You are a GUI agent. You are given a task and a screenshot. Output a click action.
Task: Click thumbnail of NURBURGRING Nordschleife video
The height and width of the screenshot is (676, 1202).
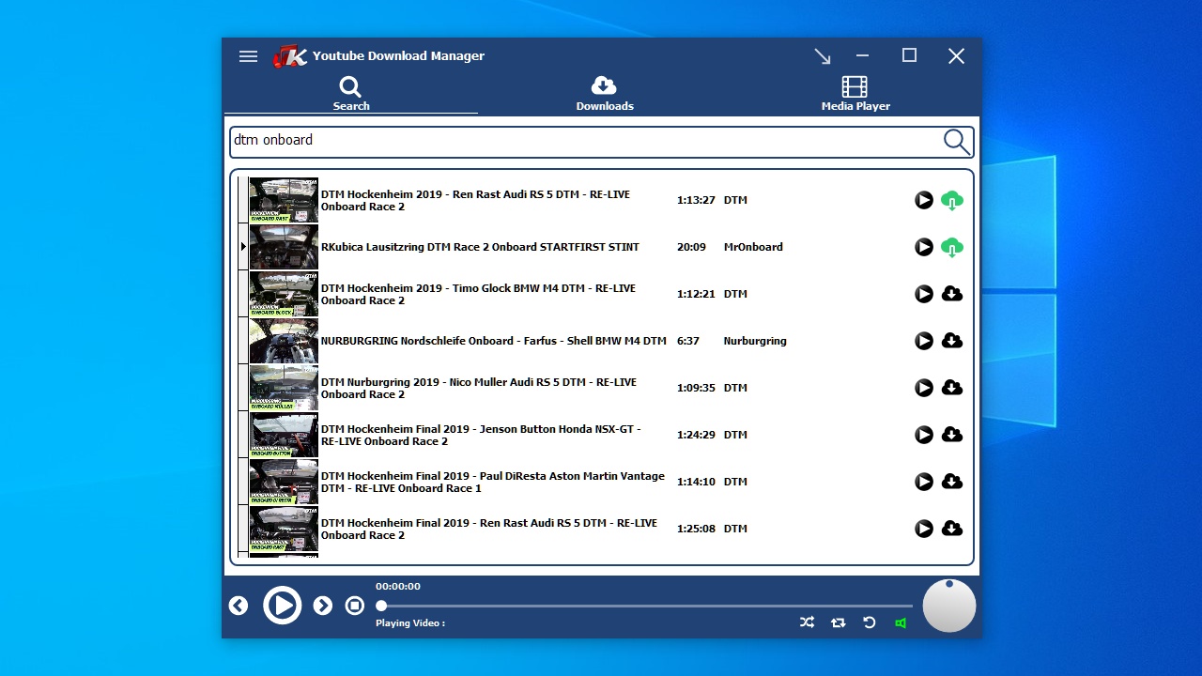(x=284, y=341)
